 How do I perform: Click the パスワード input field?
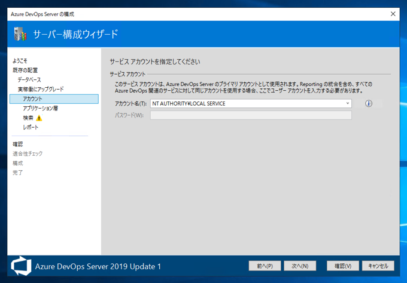[251, 115]
